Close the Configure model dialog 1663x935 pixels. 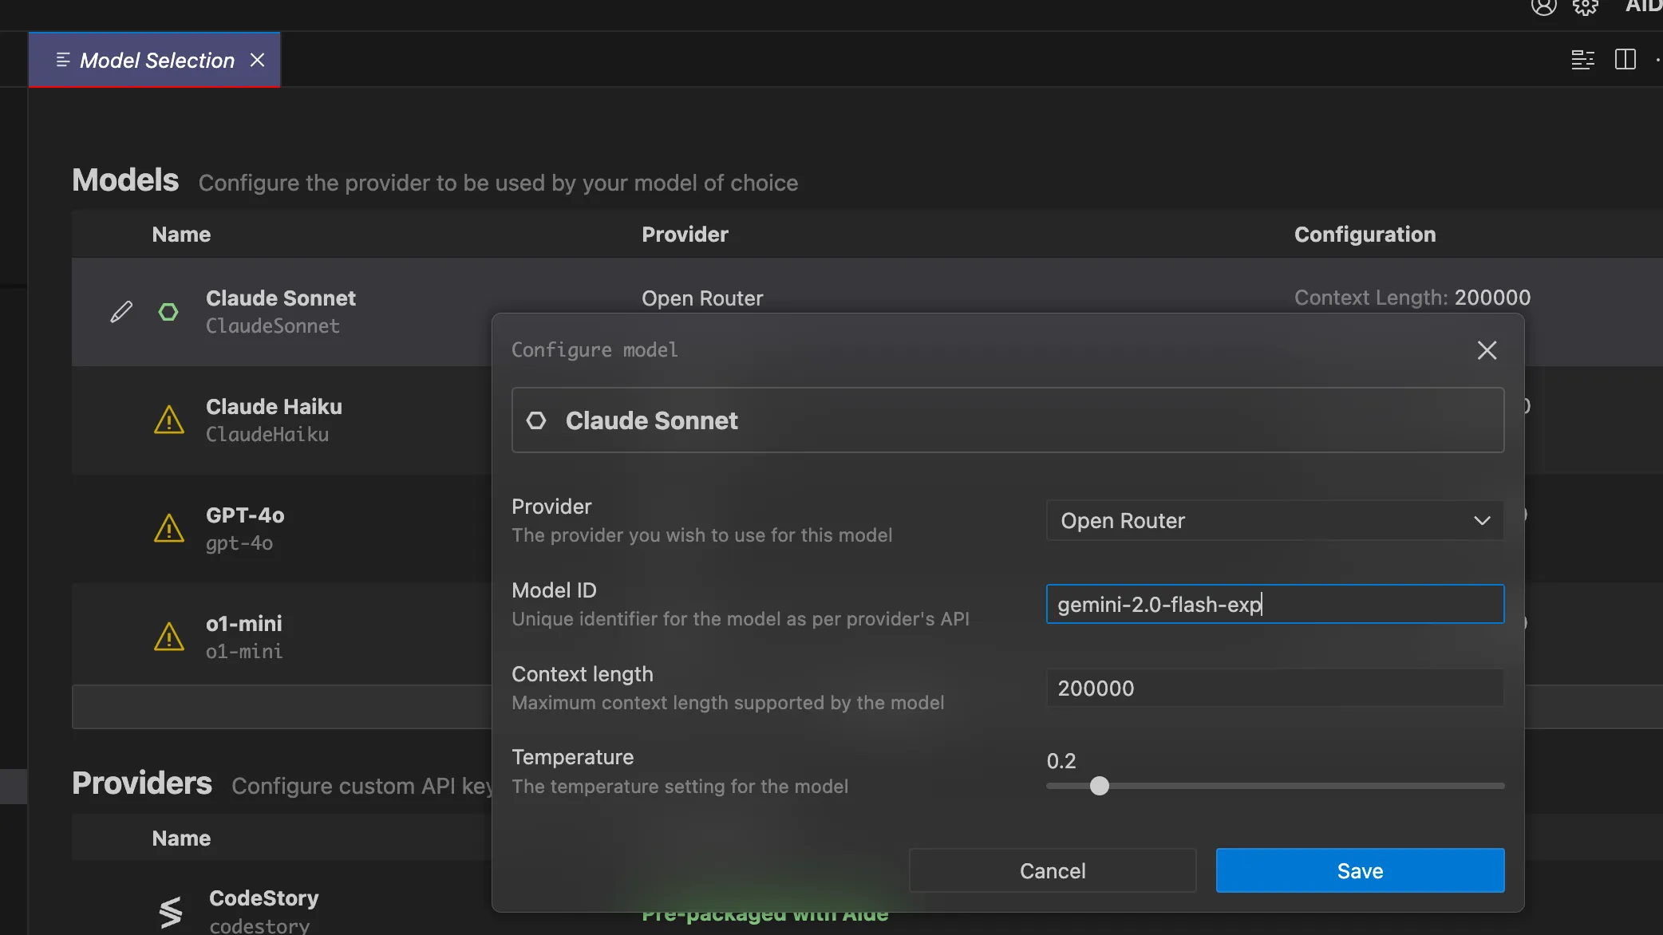pos(1487,350)
